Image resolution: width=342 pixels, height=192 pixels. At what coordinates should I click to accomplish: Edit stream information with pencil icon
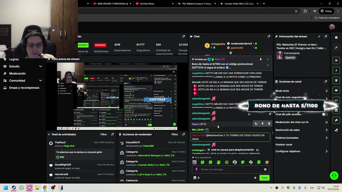click(319, 37)
